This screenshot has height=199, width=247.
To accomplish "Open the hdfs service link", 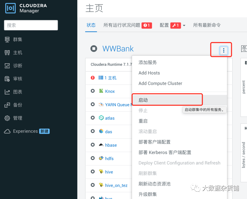I will (109, 158).
